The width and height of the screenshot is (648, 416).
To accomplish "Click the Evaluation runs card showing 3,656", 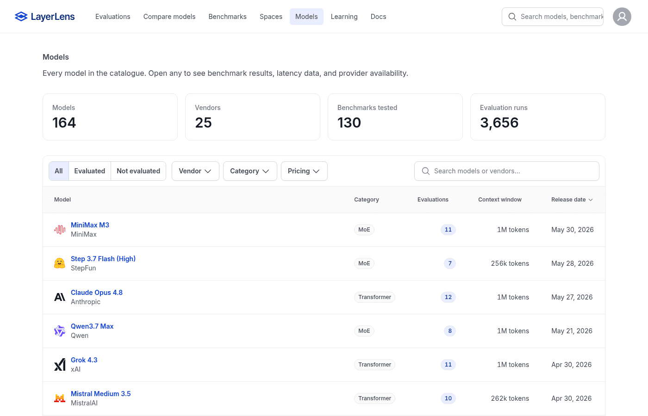I will pos(538,117).
